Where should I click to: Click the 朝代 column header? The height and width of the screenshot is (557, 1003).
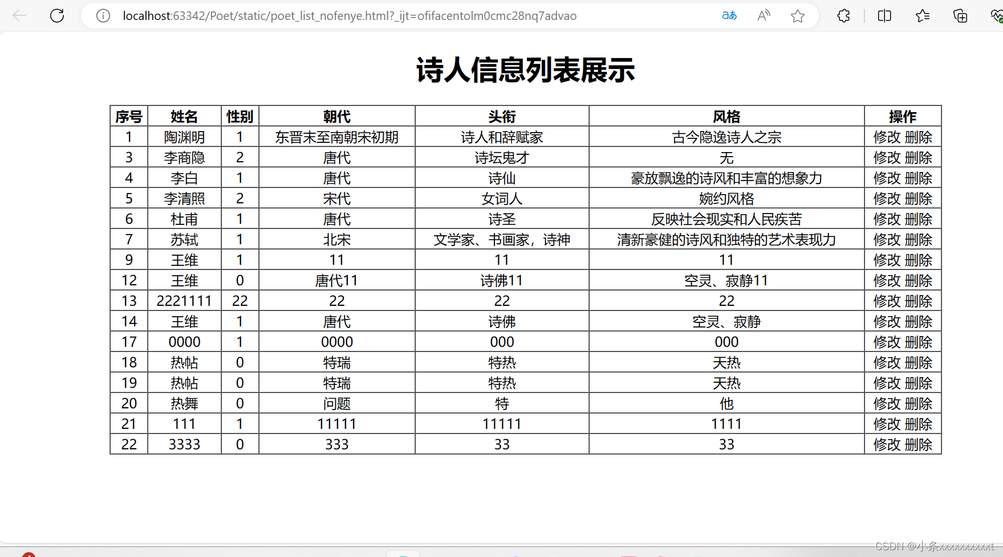coord(337,117)
